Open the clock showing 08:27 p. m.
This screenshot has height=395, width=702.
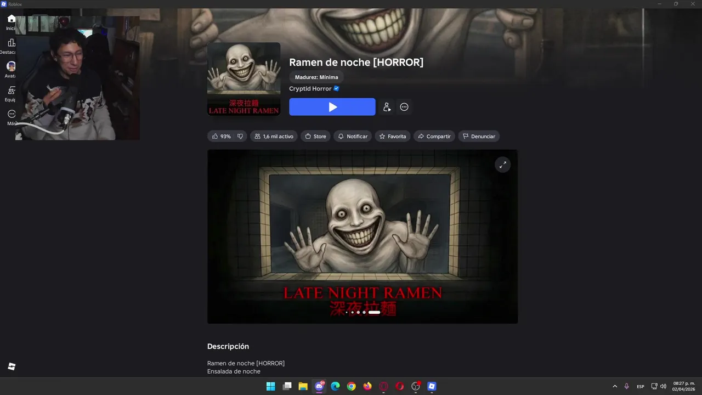684,386
